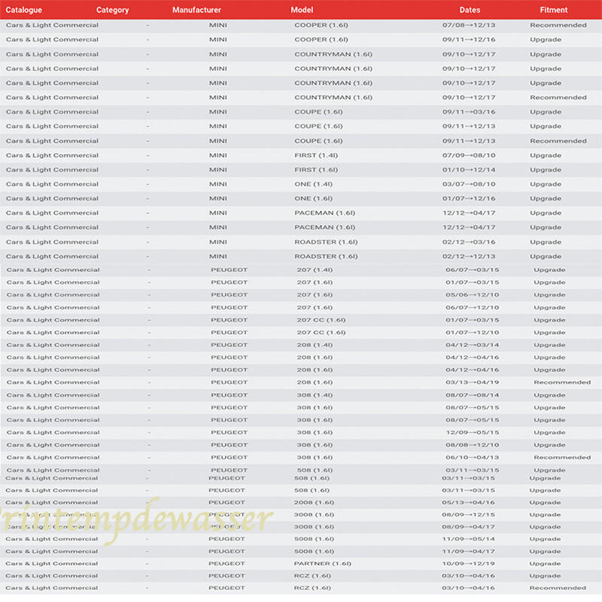Select date range 08/07→08/14
This screenshot has width=602, height=602.
(x=473, y=395)
